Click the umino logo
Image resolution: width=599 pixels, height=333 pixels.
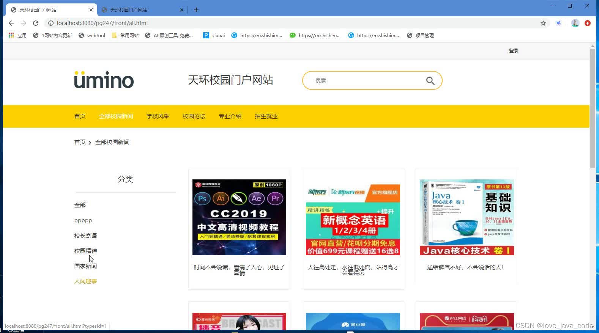pyautogui.click(x=104, y=80)
